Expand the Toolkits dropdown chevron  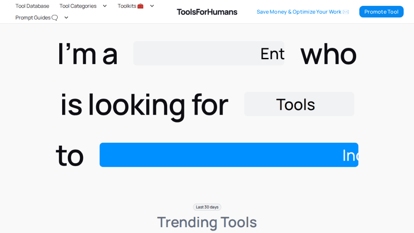click(x=152, y=6)
